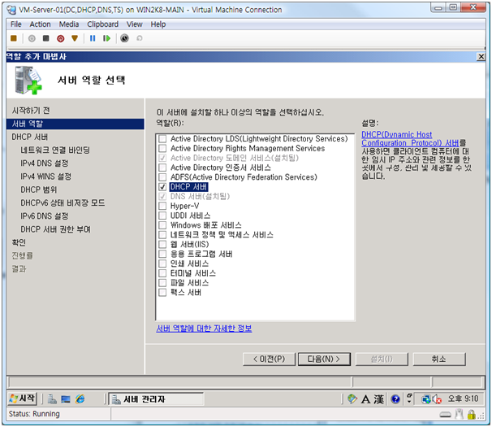Select 시작하기 전 wizard step

(x=31, y=111)
